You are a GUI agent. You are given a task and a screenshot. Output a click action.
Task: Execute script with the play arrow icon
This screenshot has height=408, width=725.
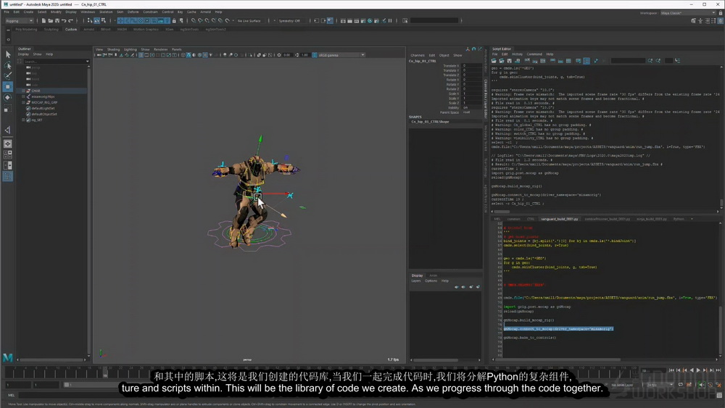pyautogui.click(x=596, y=61)
